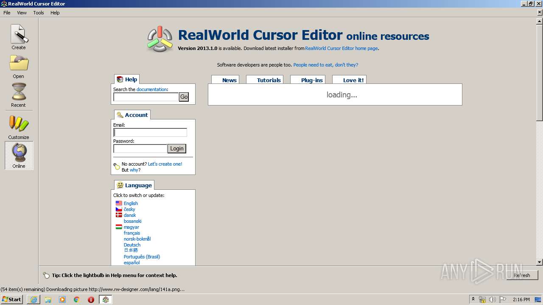Screen dimensions: 543x305
Task: Select the Open folder icon
Action: pyautogui.click(x=19, y=66)
